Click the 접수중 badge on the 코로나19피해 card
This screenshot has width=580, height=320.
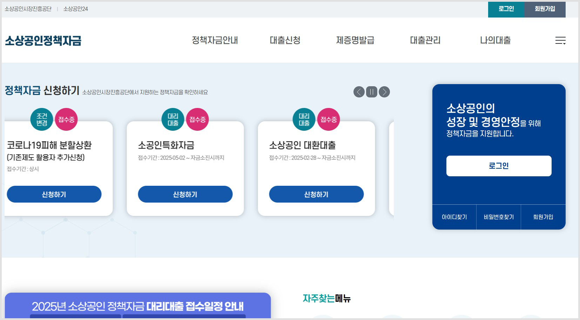point(67,119)
